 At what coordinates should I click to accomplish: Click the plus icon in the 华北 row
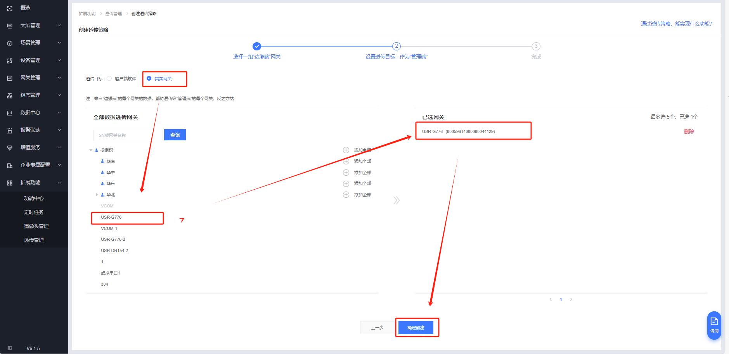pos(346,195)
